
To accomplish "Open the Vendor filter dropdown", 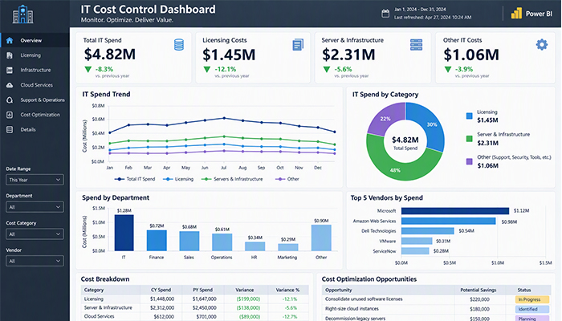I will pyautogui.click(x=35, y=261).
